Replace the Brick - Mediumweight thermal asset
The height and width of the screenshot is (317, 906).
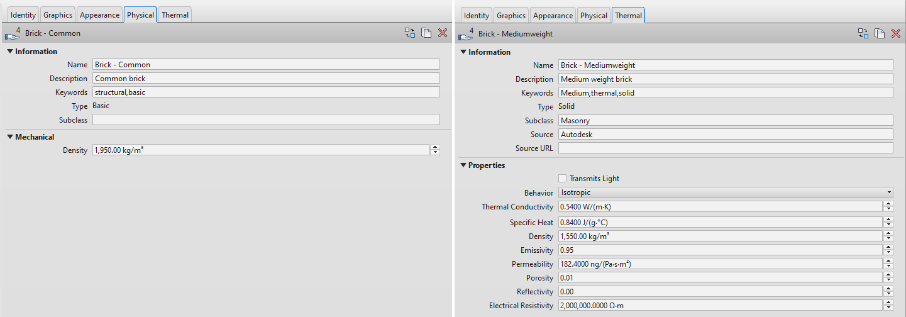click(863, 33)
